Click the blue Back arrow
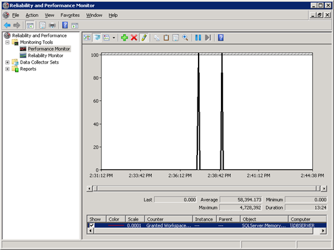The height and width of the screenshot is (250, 334). (x=7, y=25)
